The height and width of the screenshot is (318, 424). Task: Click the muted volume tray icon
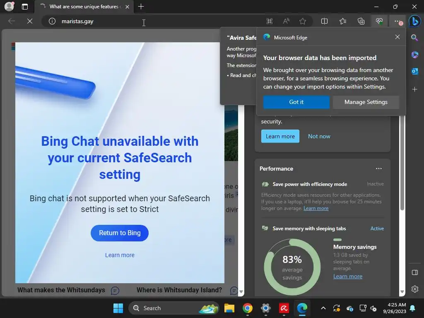[373, 308]
